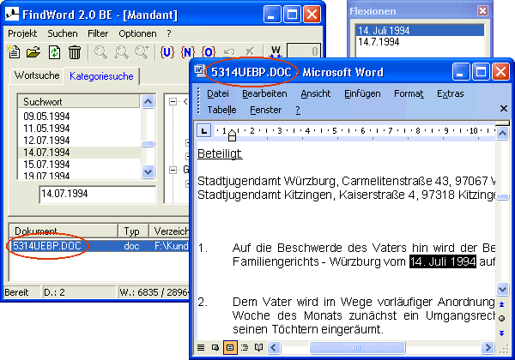Open Reading Layout view in Word
515x360 pixels.
pyautogui.click(x=259, y=347)
